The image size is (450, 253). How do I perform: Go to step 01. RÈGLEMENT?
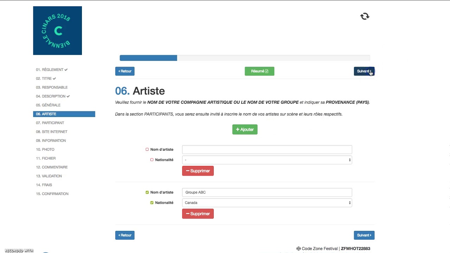[x=52, y=70]
